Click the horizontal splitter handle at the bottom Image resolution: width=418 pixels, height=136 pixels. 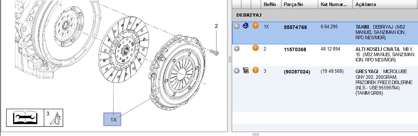tap(255, 134)
